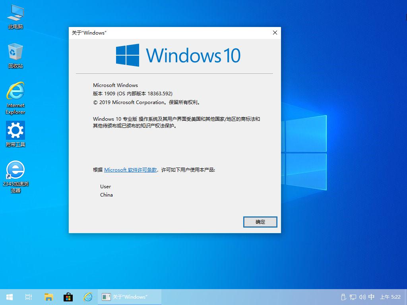
Task: Open the volume speaker tray icon
Action: [362, 297]
